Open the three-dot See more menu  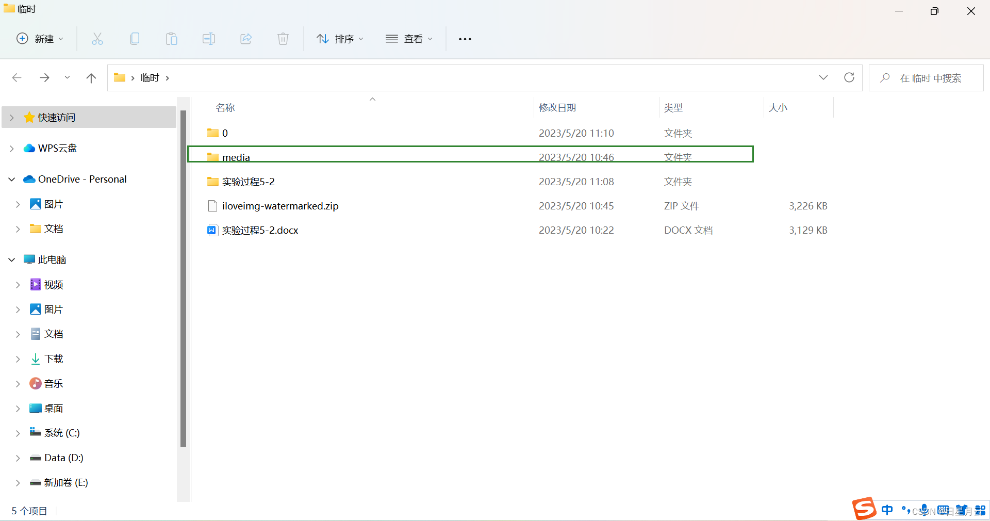point(465,39)
